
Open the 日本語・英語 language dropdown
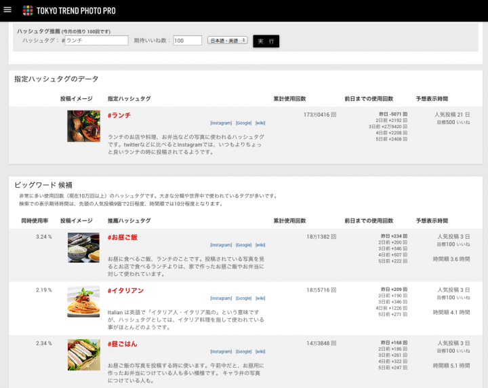coord(227,41)
